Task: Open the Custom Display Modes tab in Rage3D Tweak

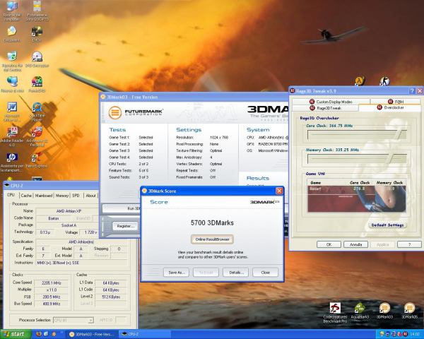Action: coord(331,102)
